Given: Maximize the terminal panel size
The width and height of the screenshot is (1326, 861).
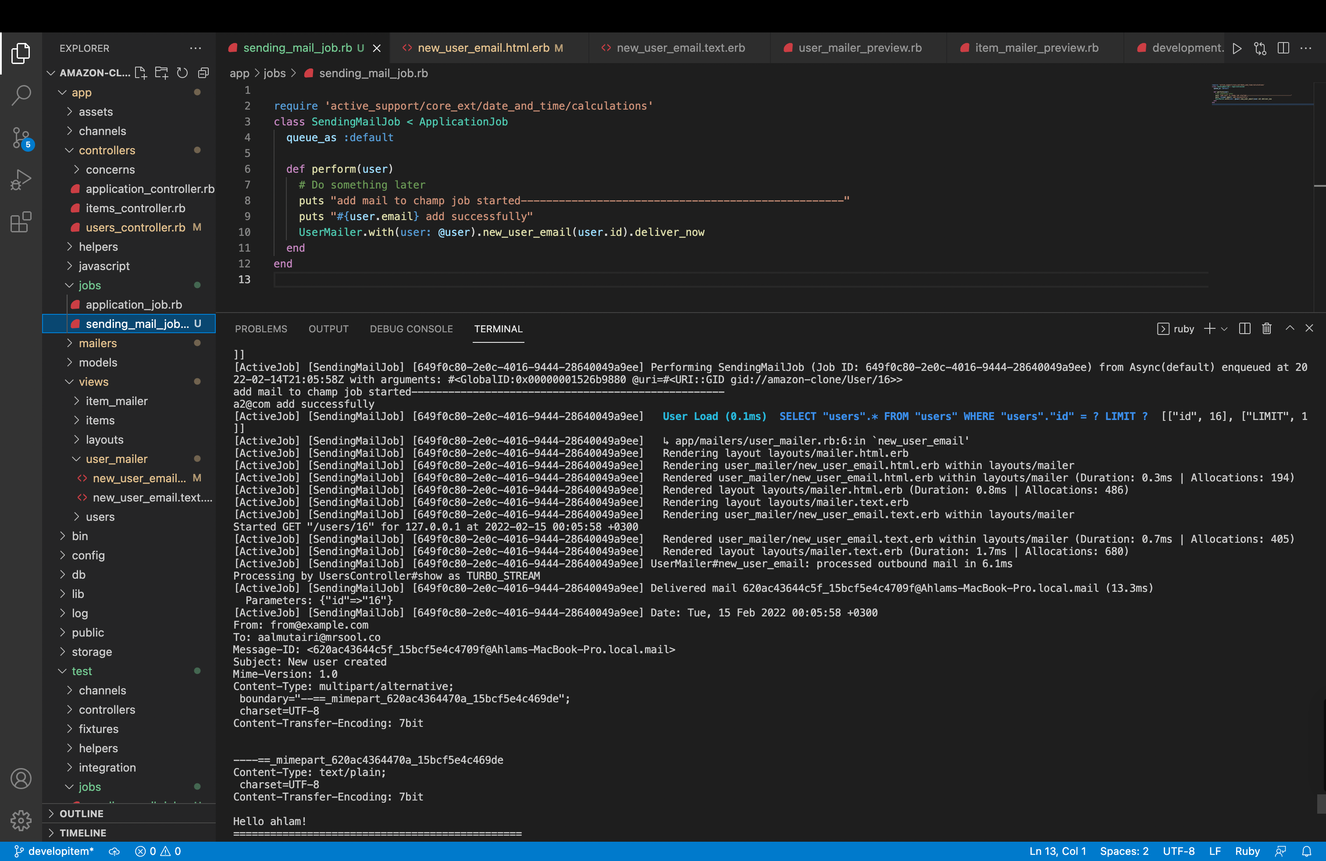Looking at the screenshot, I should coord(1290,329).
